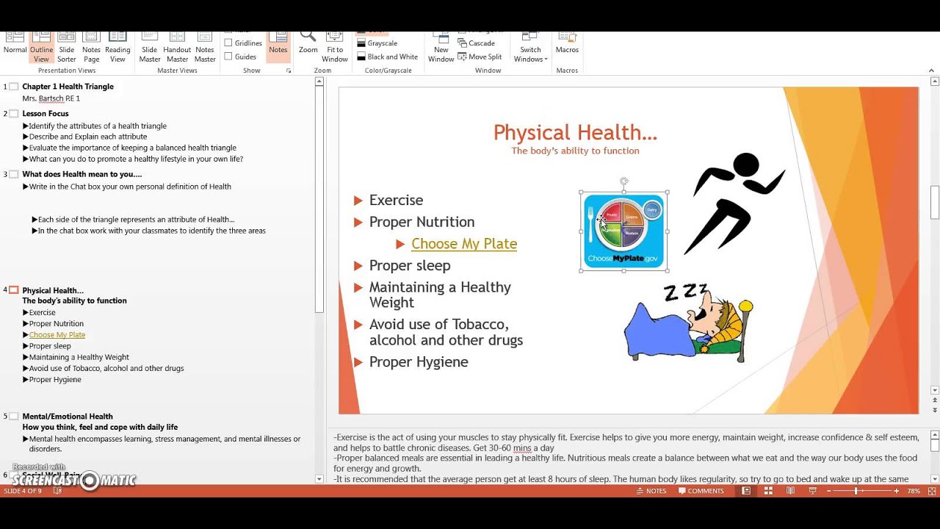Enable the Guides checkbox
This screenshot has height=529, width=940.
coord(228,57)
